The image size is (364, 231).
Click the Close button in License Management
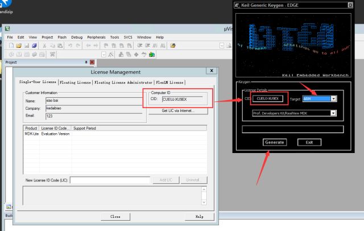click(x=115, y=217)
